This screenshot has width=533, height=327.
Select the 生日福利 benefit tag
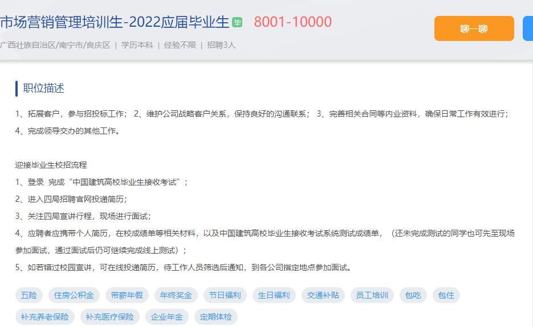[x=274, y=296]
